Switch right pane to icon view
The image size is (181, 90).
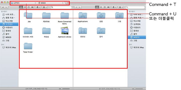(x=97, y=7)
